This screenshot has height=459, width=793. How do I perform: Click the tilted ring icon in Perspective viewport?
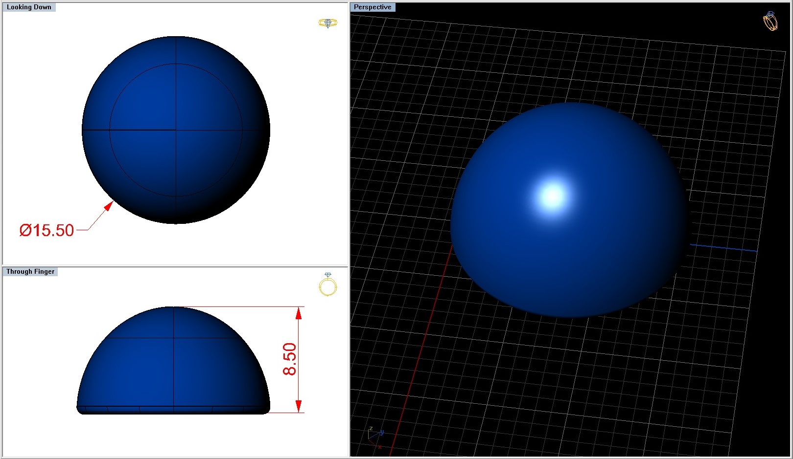tap(770, 22)
